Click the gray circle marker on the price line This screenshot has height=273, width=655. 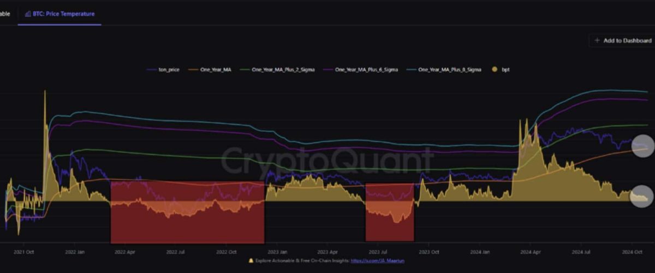point(642,146)
